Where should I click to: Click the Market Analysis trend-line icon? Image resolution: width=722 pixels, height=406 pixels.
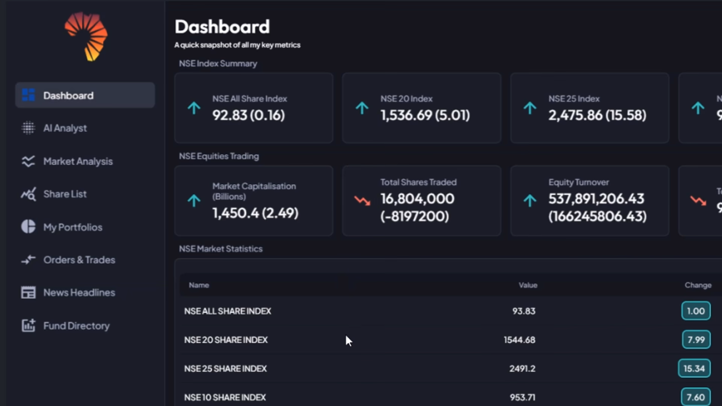point(28,161)
